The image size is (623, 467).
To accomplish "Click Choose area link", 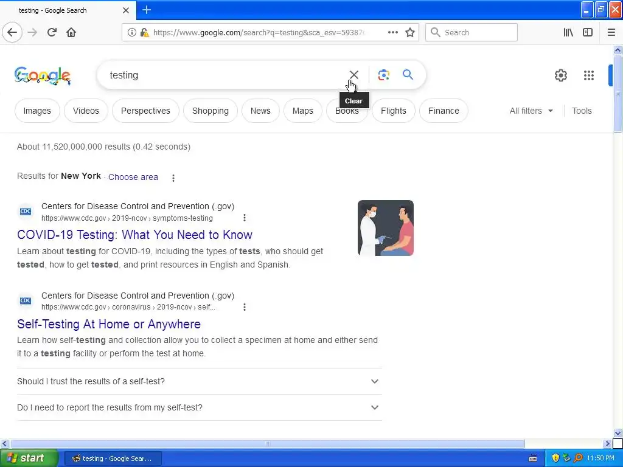I will pyautogui.click(x=133, y=177).
